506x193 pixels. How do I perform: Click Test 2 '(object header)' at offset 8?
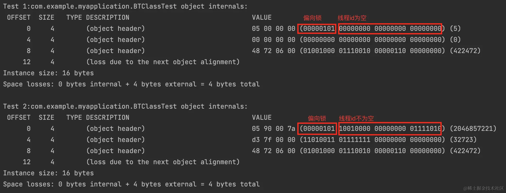pyautogui.click(x=115, y=151)
